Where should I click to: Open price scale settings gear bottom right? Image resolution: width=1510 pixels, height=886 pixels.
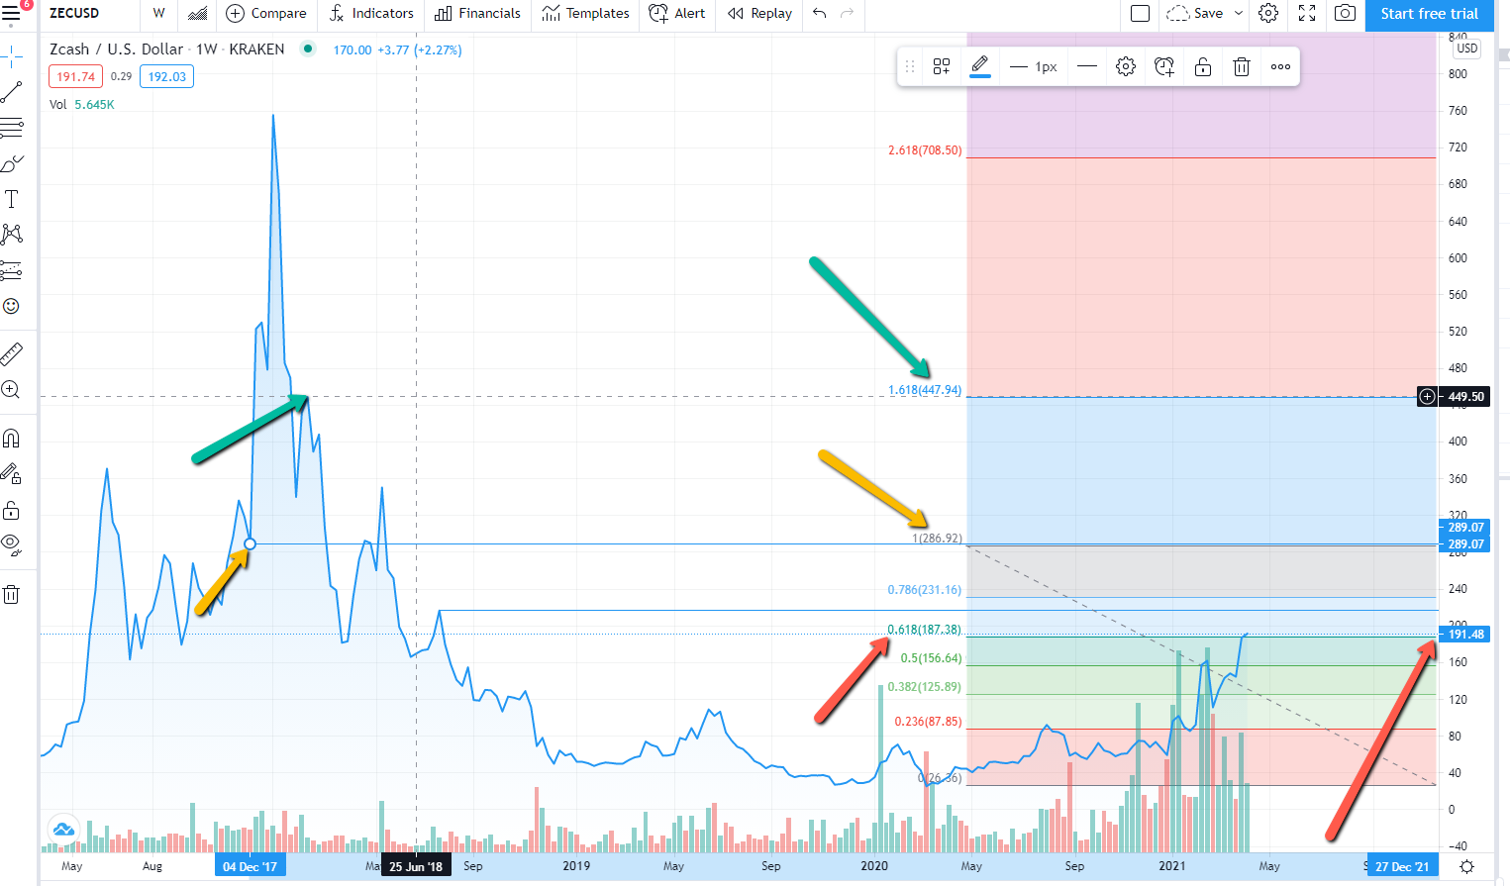tap(1467, 866)
